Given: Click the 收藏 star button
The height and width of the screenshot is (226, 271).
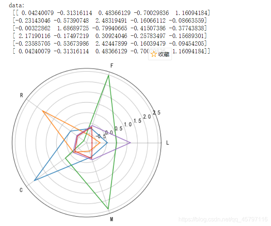Looking at the screenshot, I should coord(160,54).
